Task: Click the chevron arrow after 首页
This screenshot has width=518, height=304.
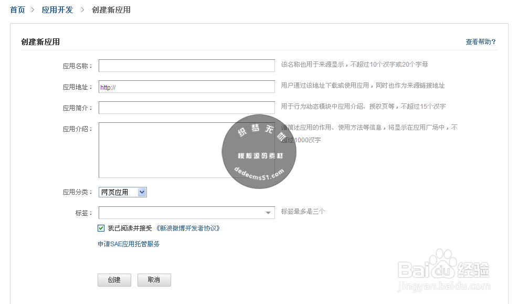Action: pos(33,10)
